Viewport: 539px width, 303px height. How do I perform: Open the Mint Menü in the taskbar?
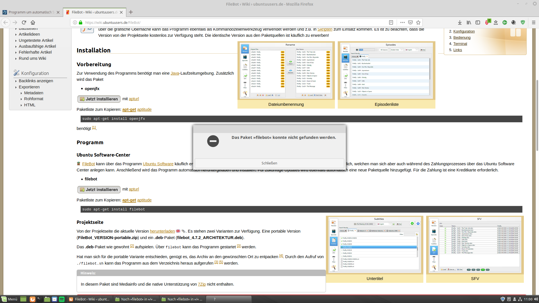pyautogui.click(x=10, y=299)
